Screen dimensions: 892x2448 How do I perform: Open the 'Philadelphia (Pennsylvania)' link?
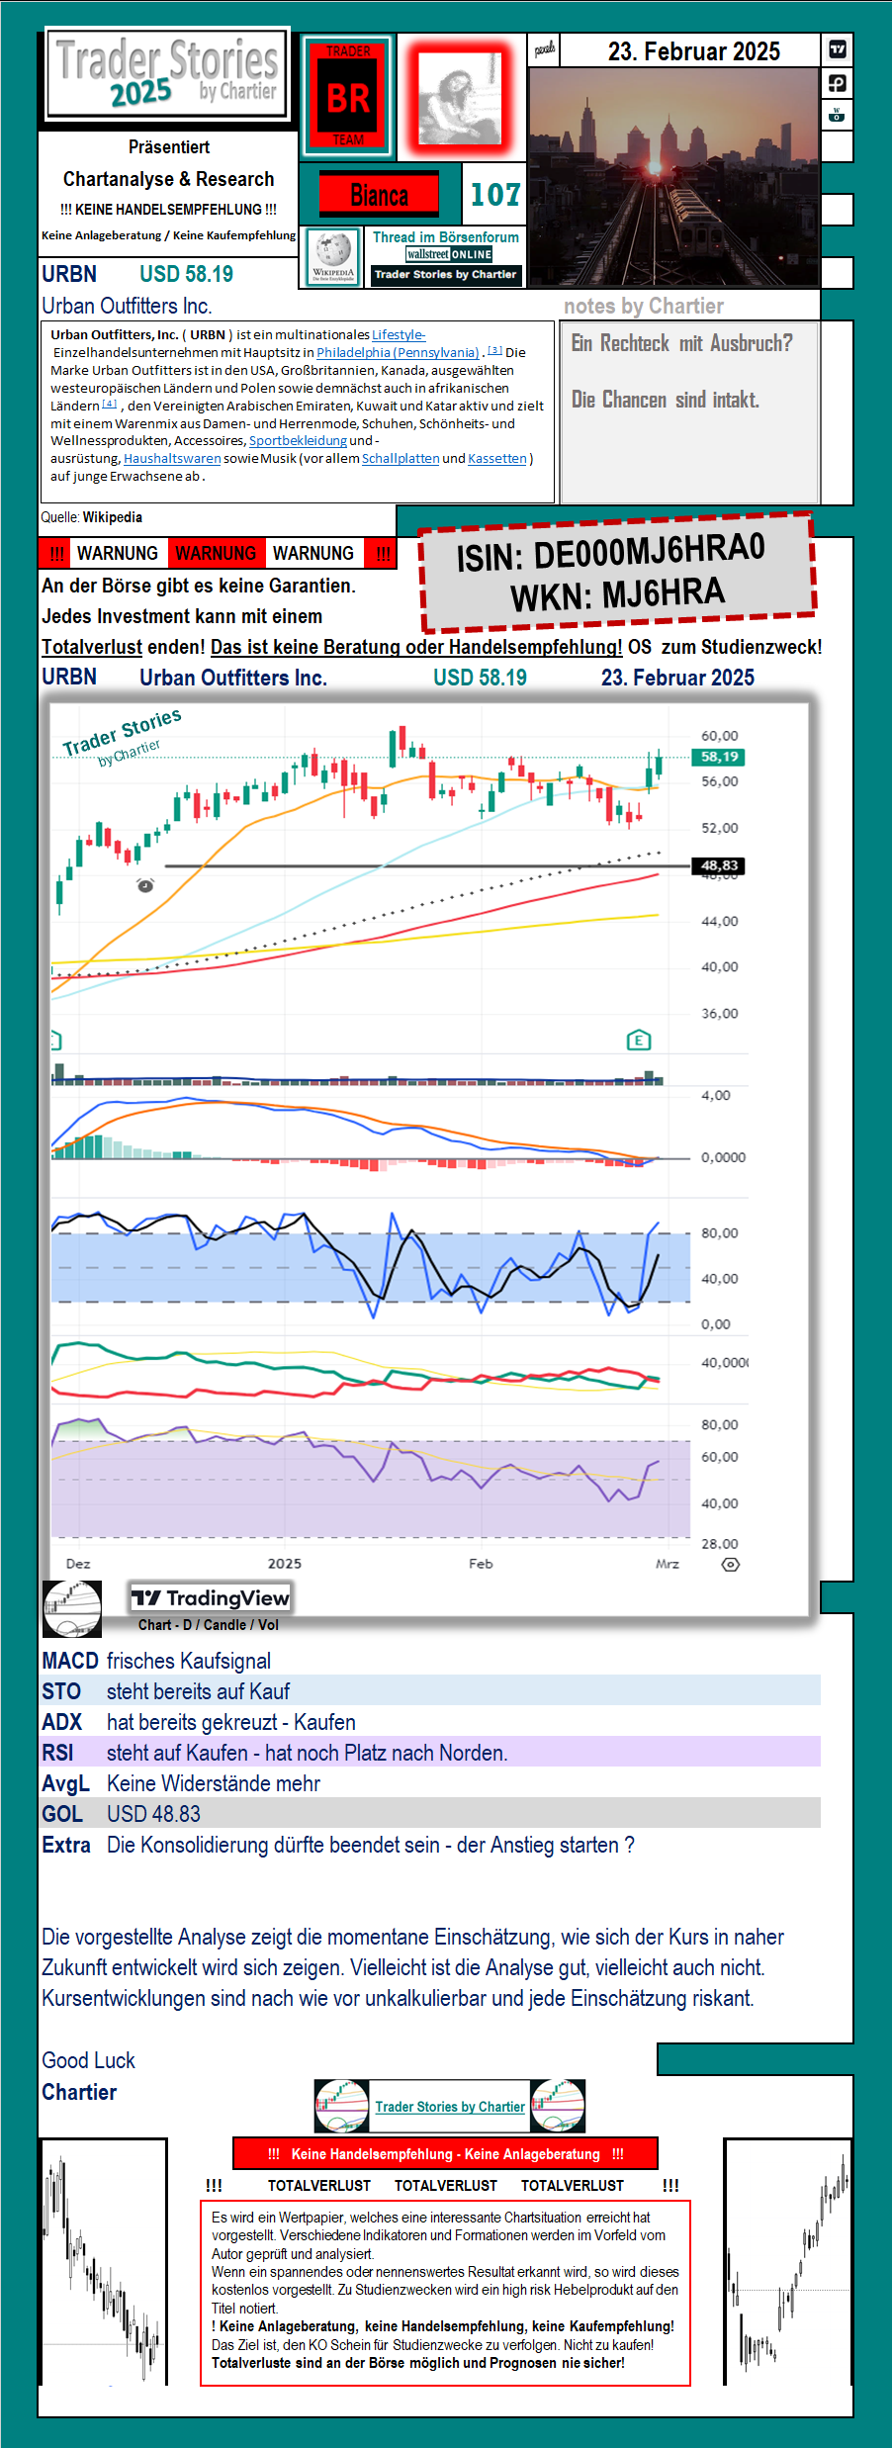398,352
